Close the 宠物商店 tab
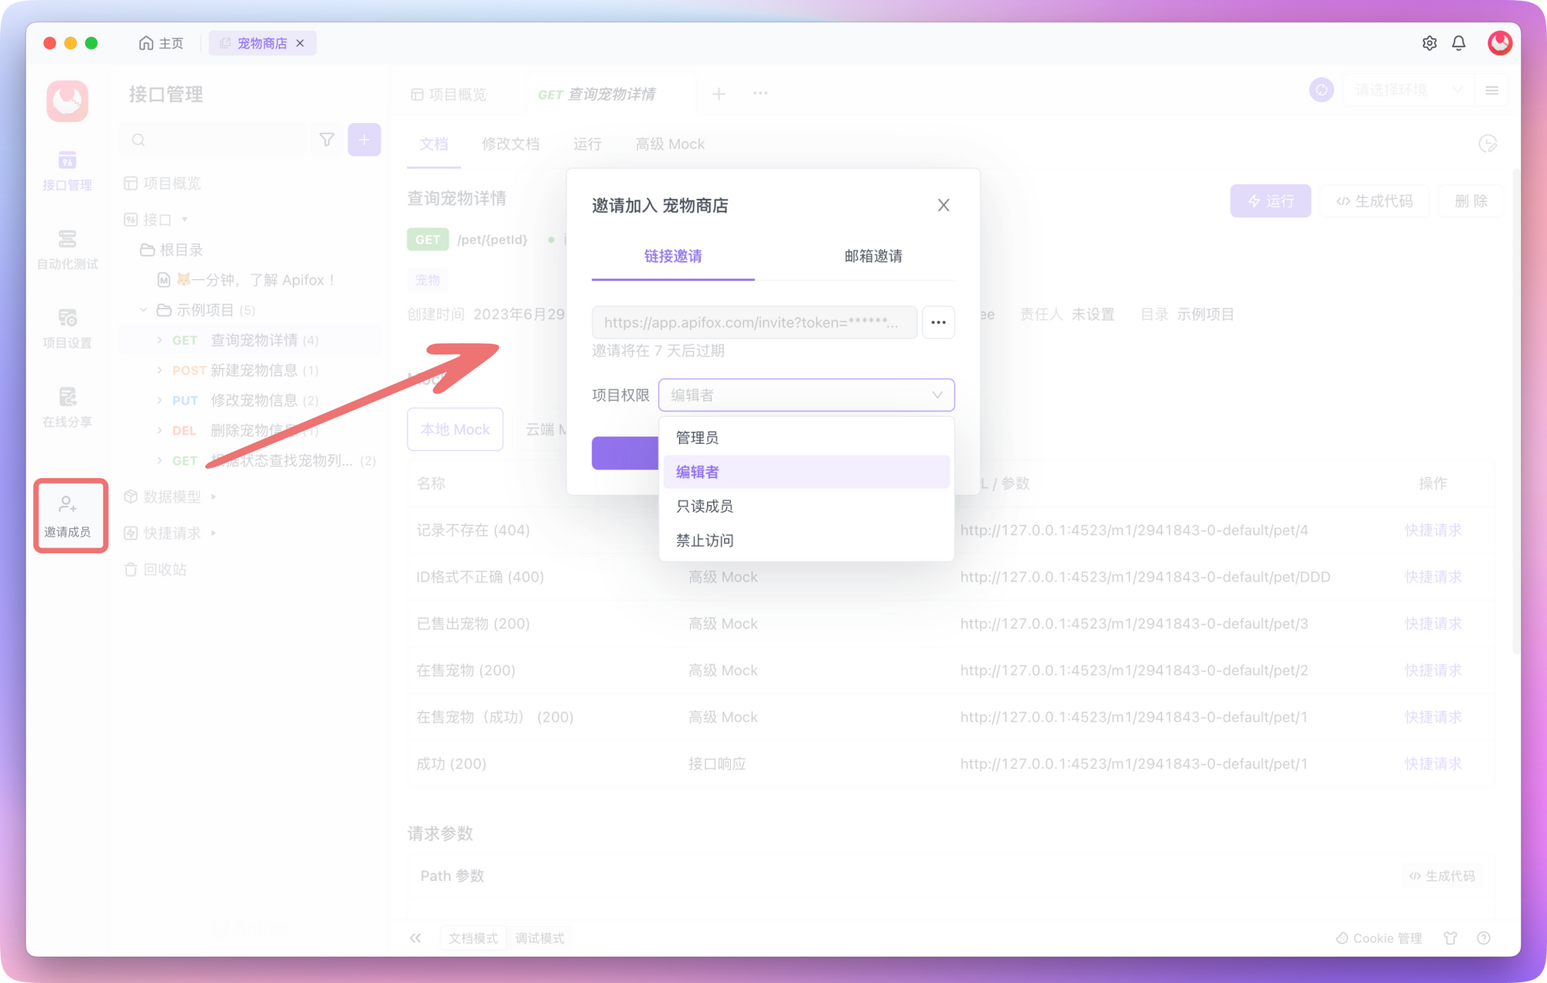 tap(300, 43)
